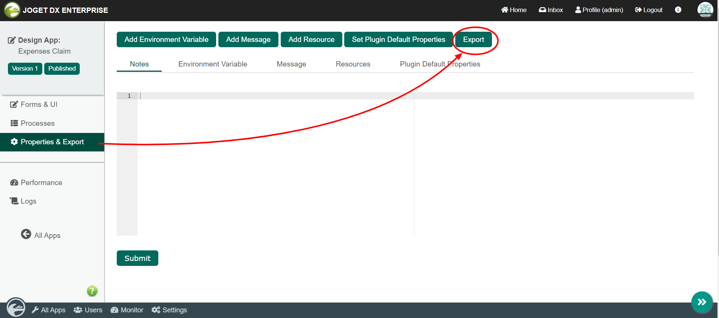Click Add Environment Variable button
719x318 pixels.
click(166, 40)
